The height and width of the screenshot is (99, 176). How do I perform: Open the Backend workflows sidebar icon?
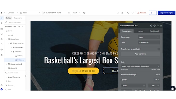pyautogui.click(x=2, y=29)
